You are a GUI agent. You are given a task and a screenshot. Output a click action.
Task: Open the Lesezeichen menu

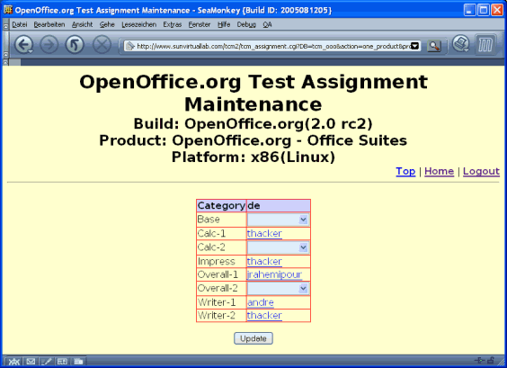(x=138, y=24)
